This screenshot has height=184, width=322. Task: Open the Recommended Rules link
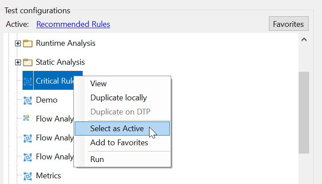(x=73, y=24)
